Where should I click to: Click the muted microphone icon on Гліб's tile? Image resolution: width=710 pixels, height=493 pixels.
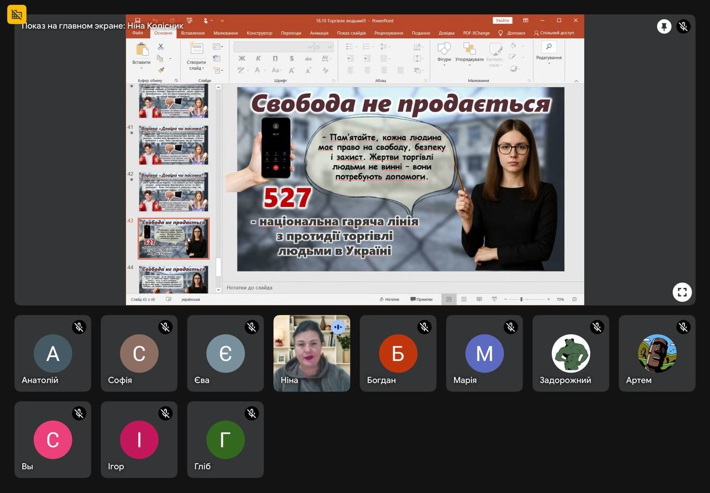coord(252,413)
